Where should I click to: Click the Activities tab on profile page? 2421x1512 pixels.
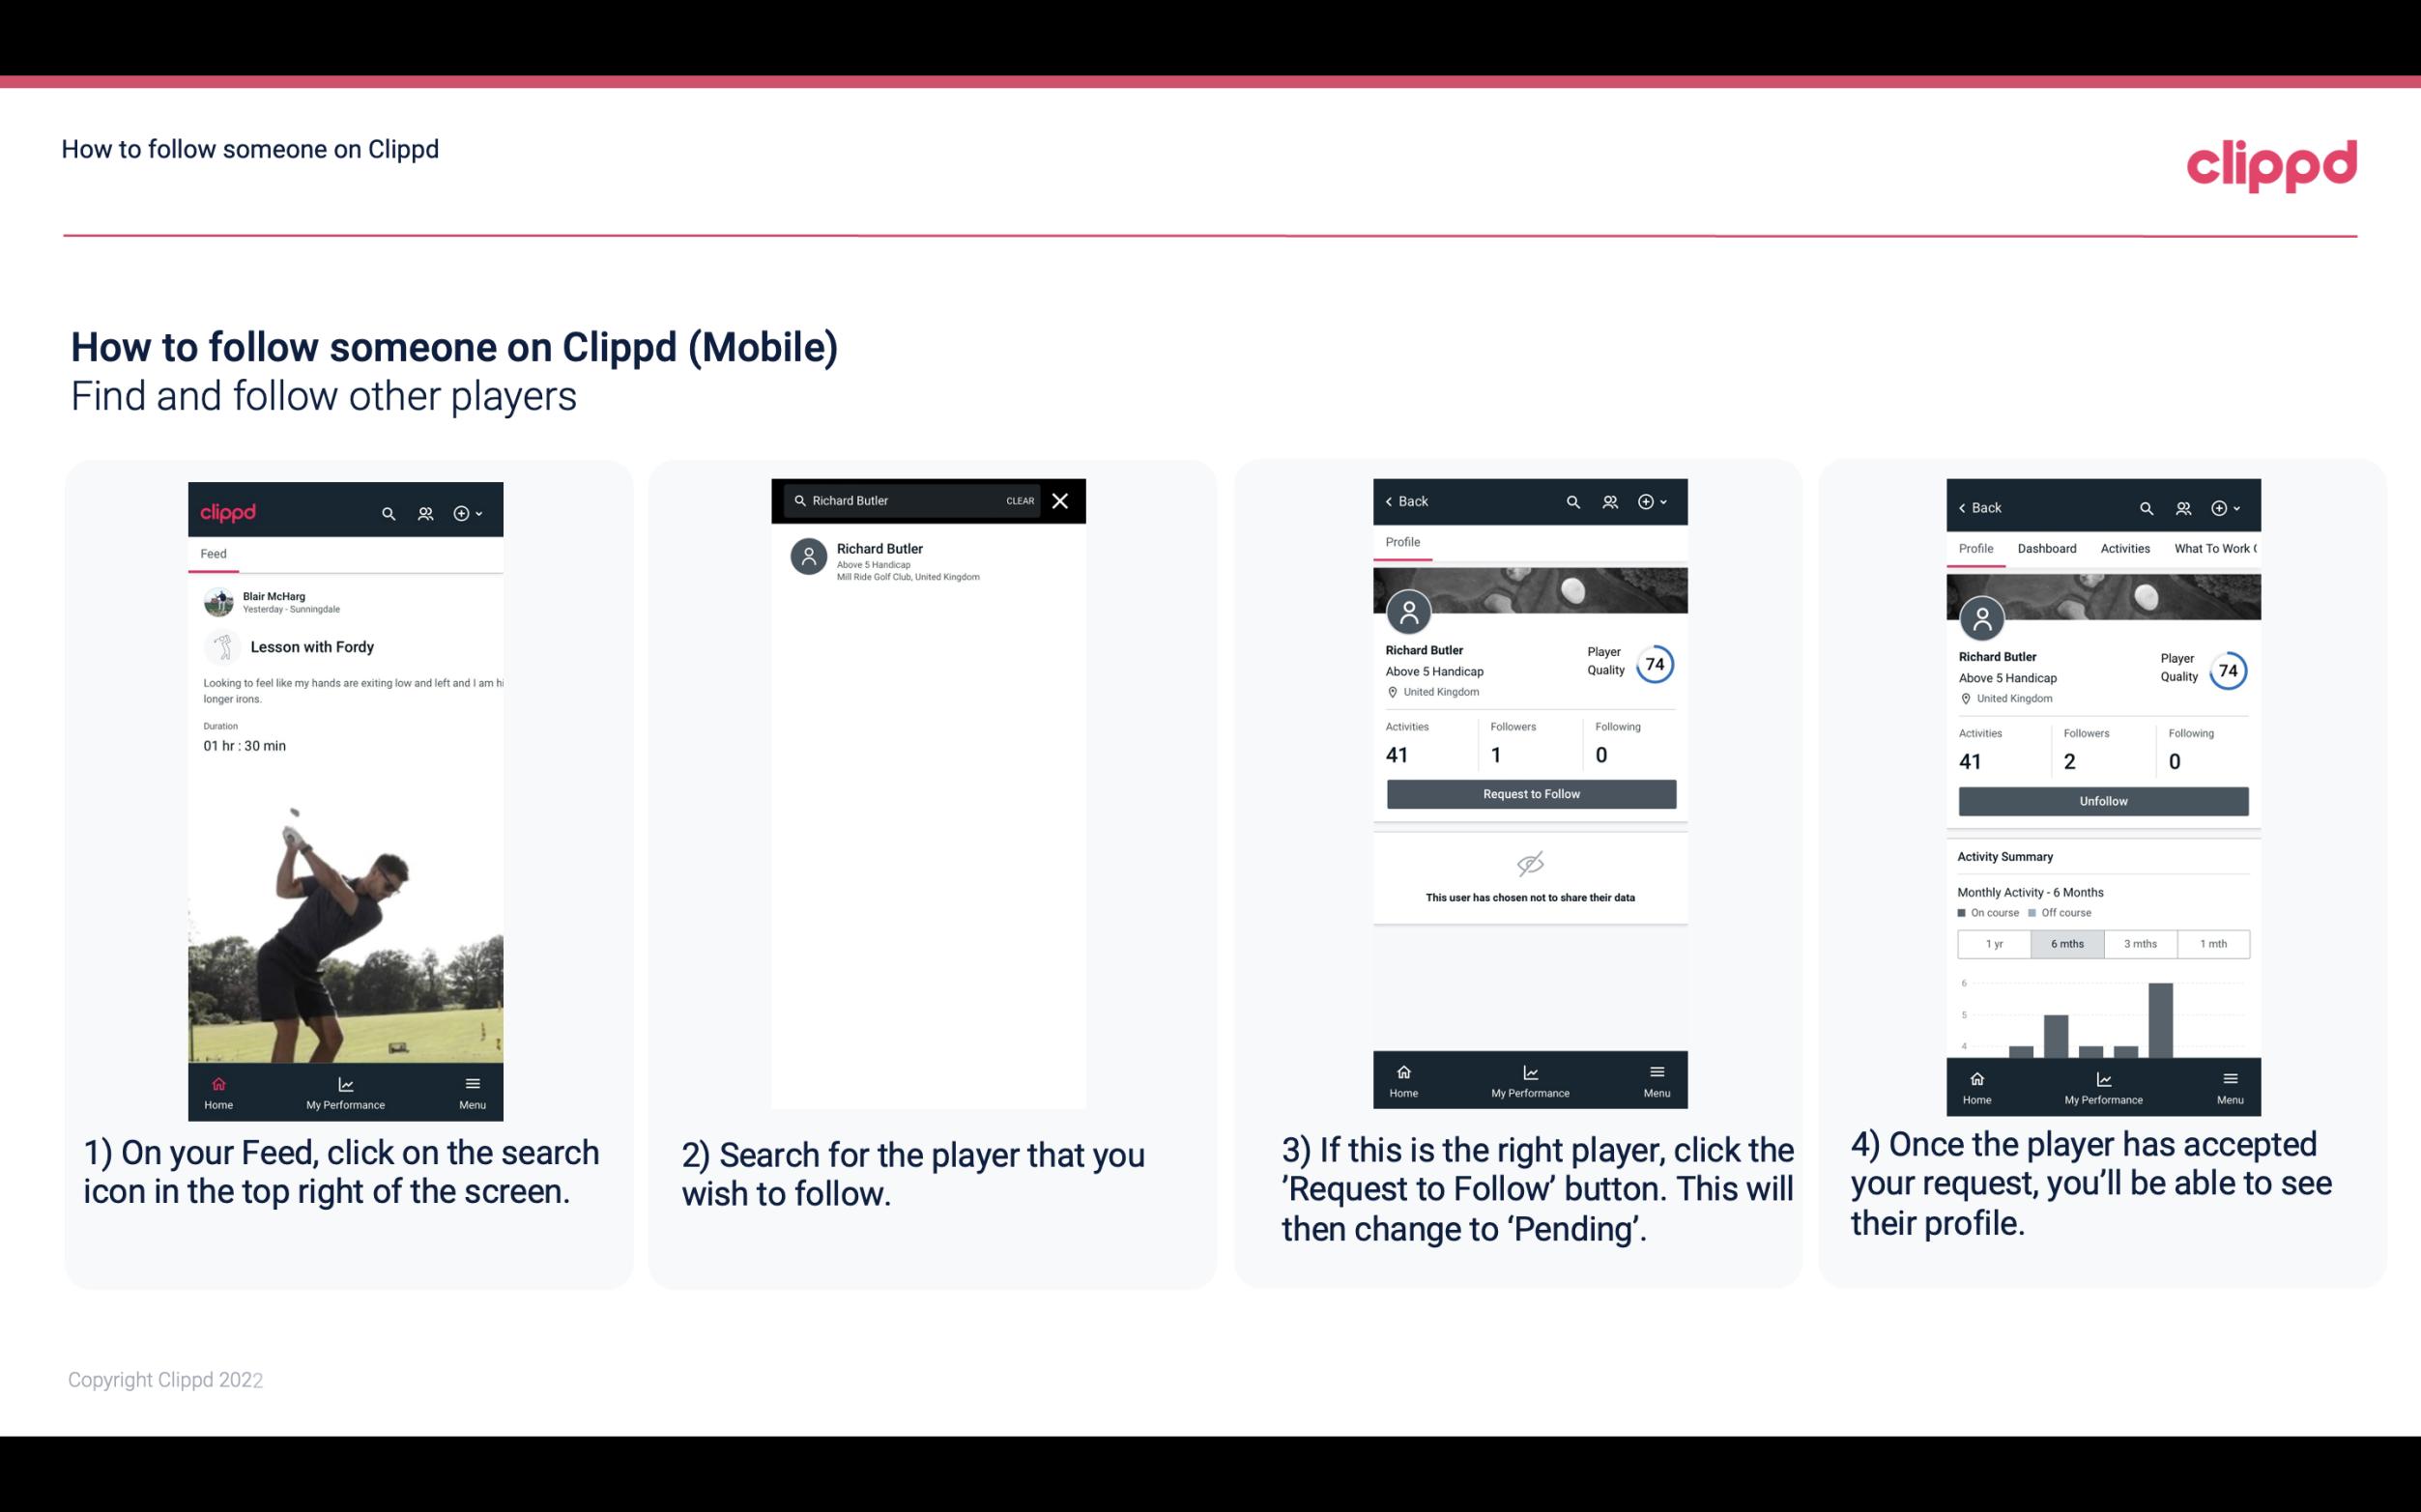tap(2125, 547)
